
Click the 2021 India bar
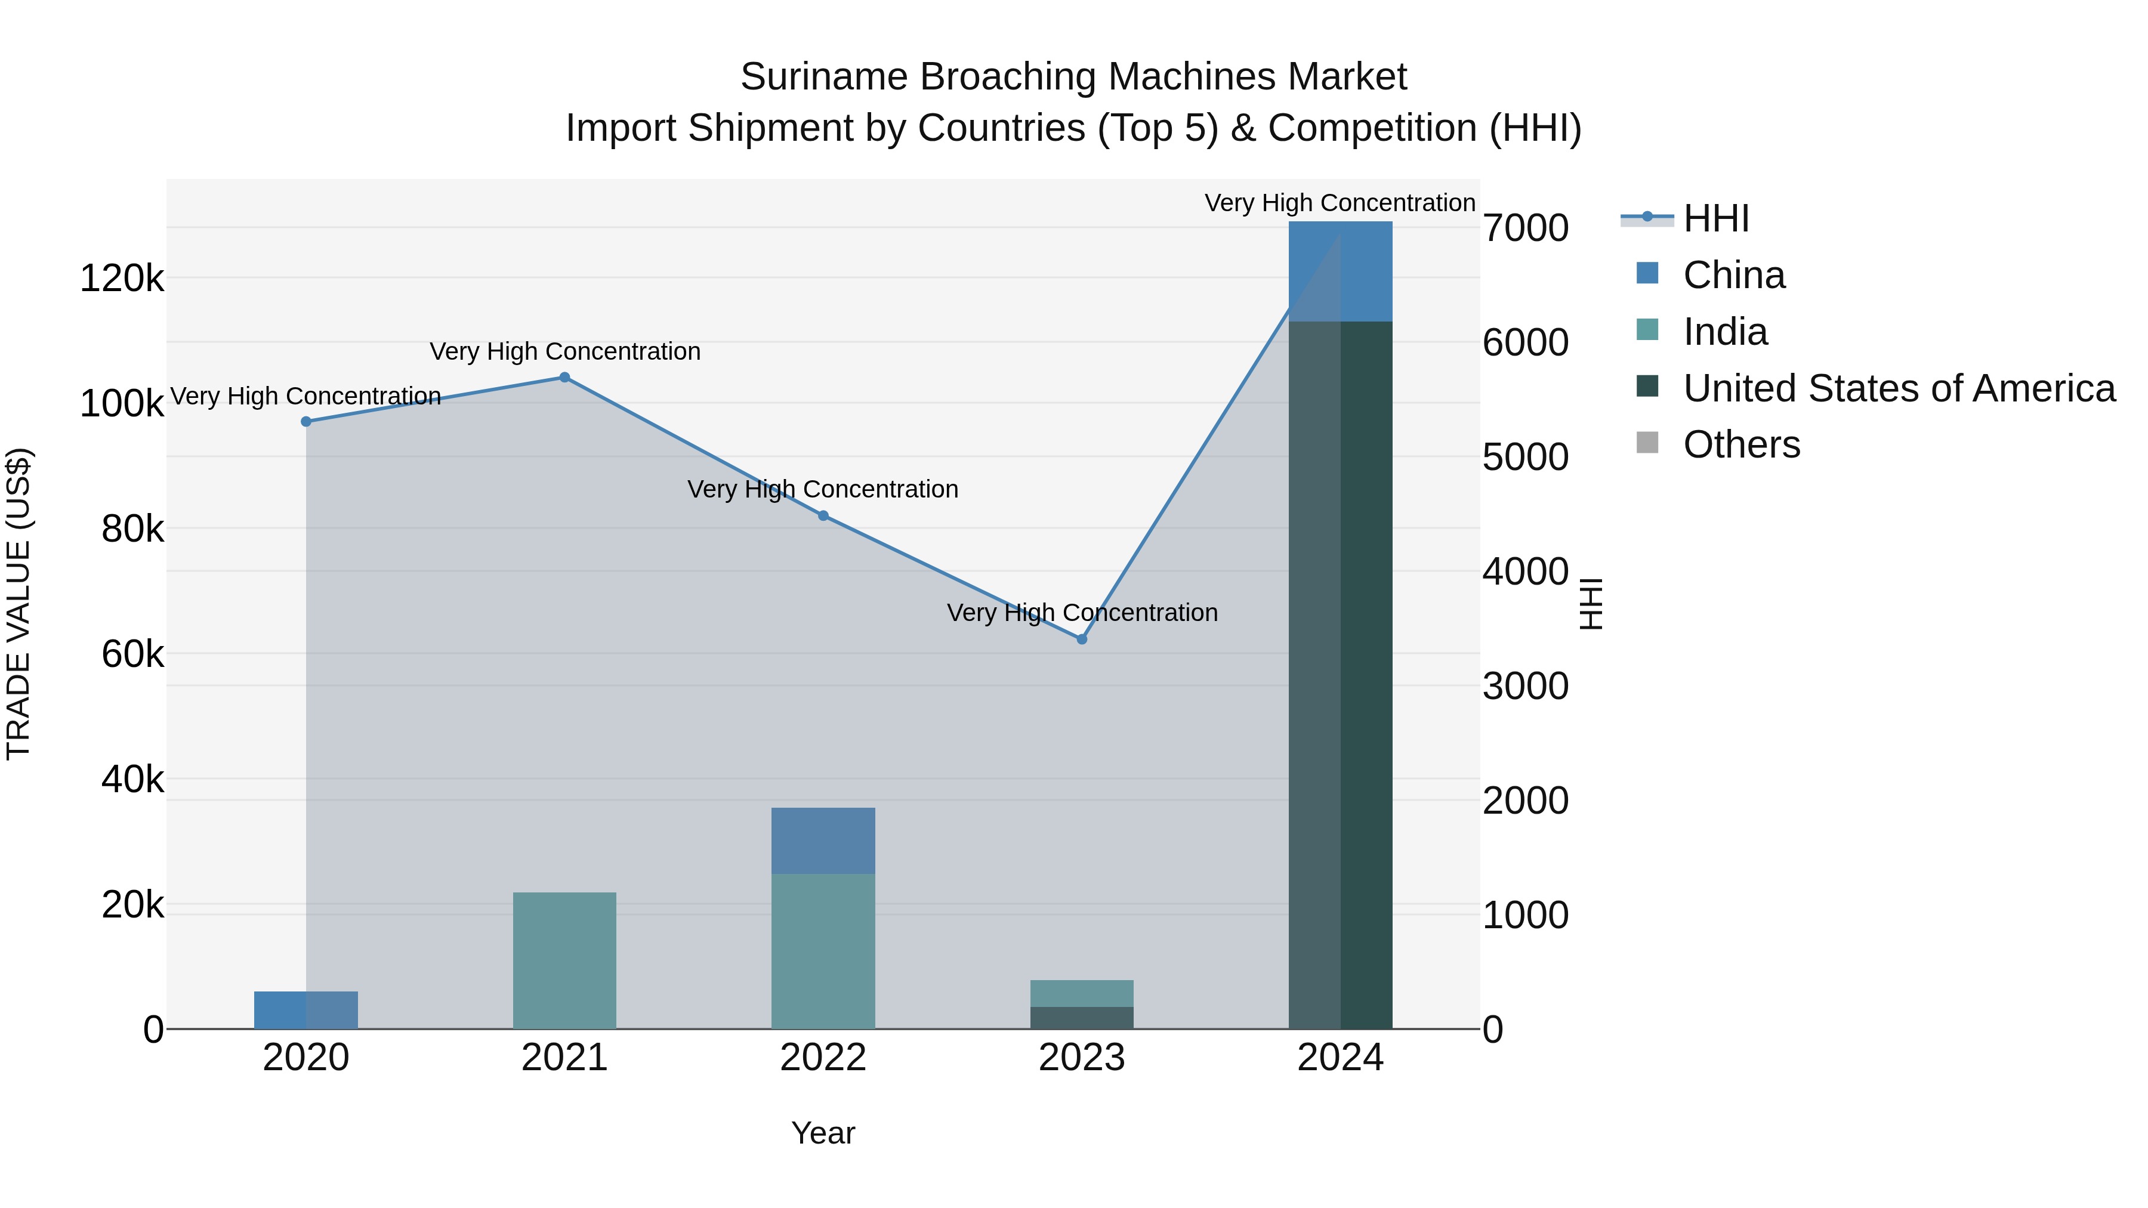(564, 961)
